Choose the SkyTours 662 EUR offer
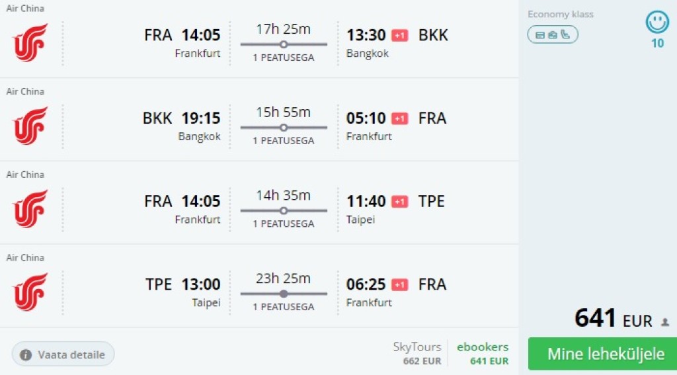Image resolution: width=677 pixels, height=375 pixels. pos(417,354)
